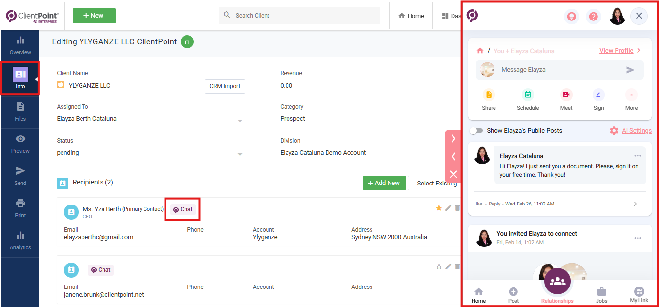The height and width of the screenshot is (307, 659).
Task: Edit the janene.brunk recipient with the pencil
Action: click(448, 266)
